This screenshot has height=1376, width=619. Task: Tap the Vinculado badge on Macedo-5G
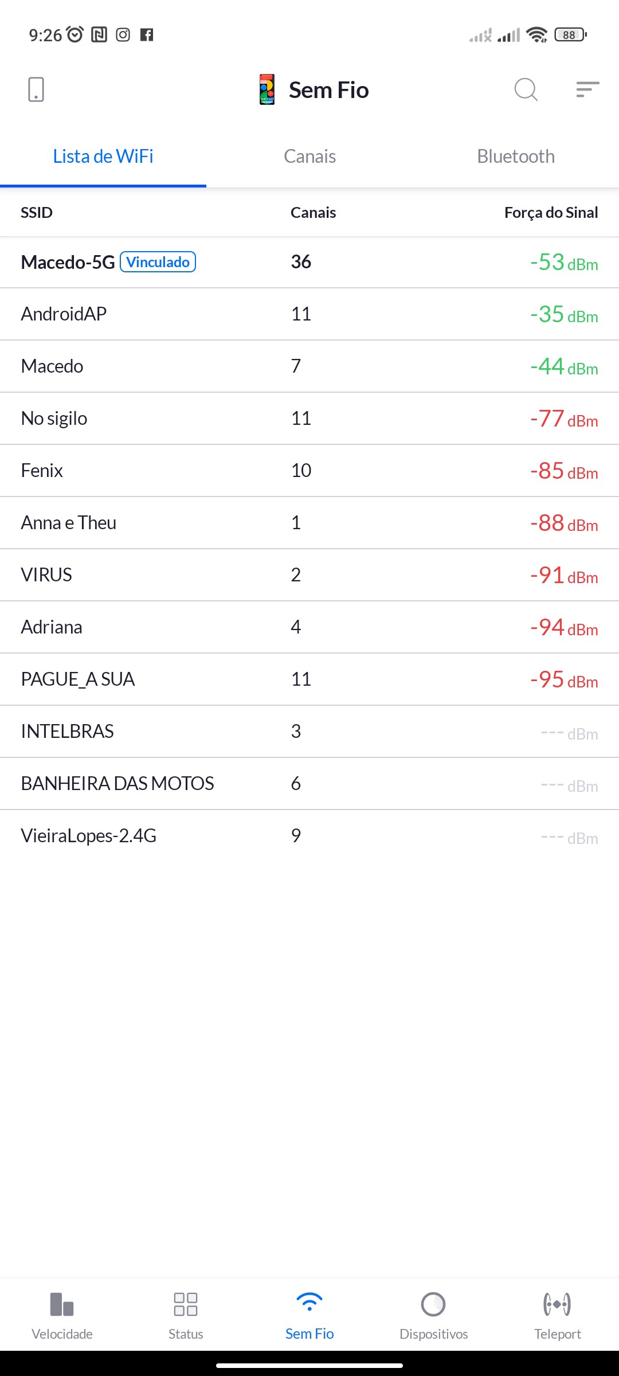point(158,262)
